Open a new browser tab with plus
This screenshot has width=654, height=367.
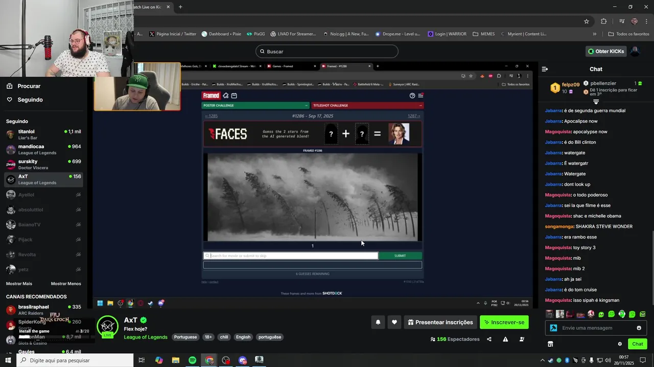point(180,7)
